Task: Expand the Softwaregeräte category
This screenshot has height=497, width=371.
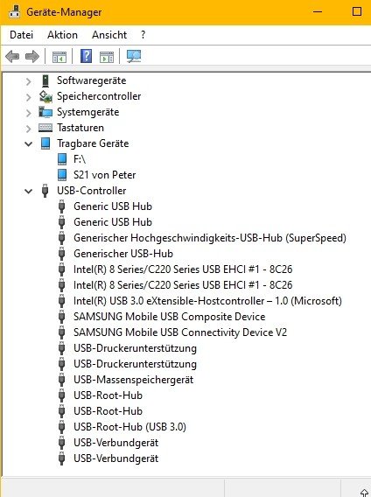Action: (29, 81)
